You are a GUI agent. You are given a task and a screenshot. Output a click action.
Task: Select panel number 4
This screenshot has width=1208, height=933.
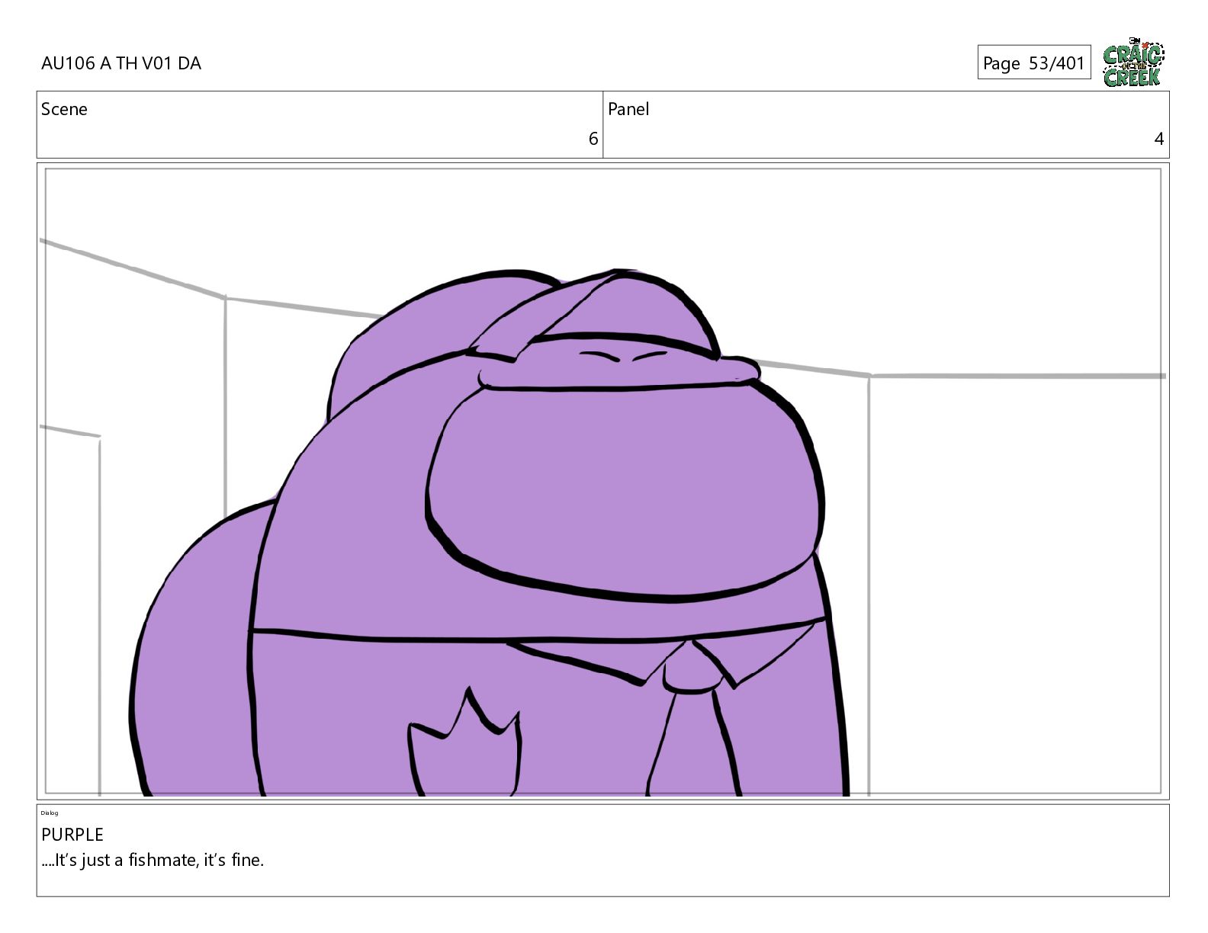coord(1158,139)
